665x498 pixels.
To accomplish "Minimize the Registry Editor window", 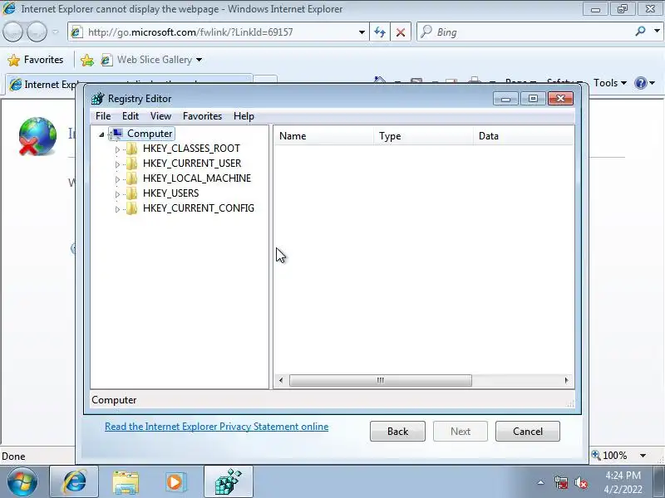I will 505,99.
